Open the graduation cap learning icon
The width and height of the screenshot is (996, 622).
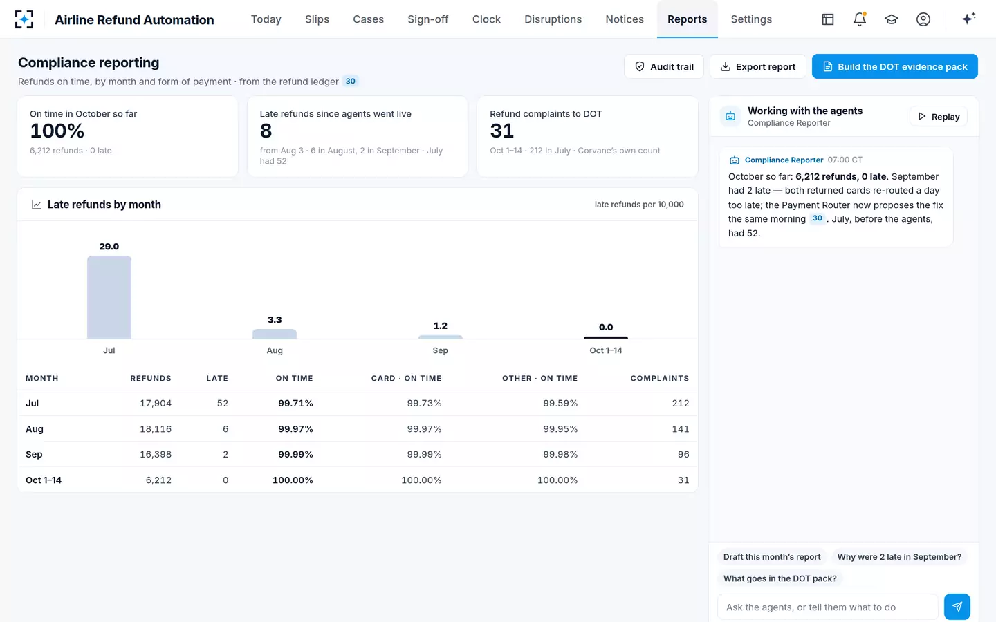tap(892, 19)
